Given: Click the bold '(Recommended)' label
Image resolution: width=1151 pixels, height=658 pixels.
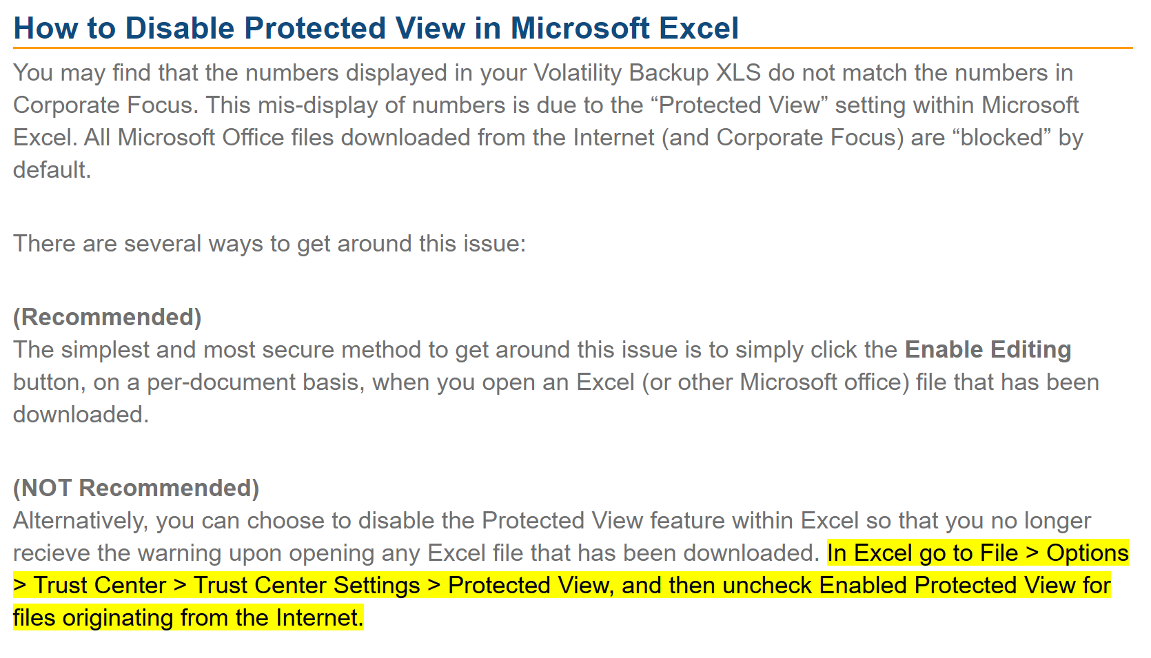Looking at the screenshot, I should [107, 318].
